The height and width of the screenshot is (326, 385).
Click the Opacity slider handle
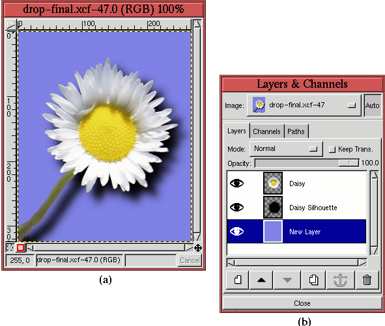(349, 163)
